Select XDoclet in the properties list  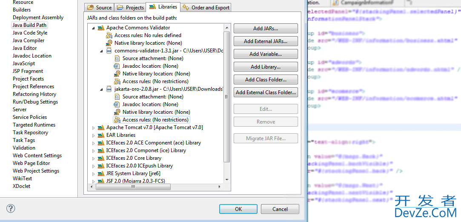[x=21, y=186]
